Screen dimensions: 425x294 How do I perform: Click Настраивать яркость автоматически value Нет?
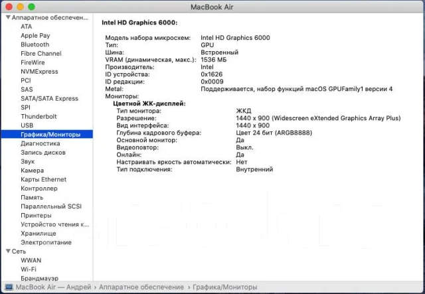pos(242,162)
